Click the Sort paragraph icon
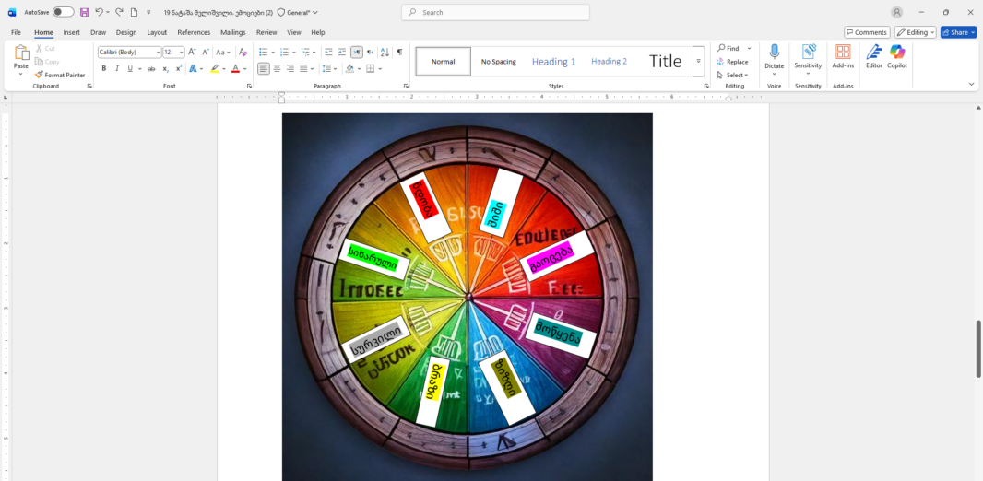The image size is (983, 481). pos(385,53)
